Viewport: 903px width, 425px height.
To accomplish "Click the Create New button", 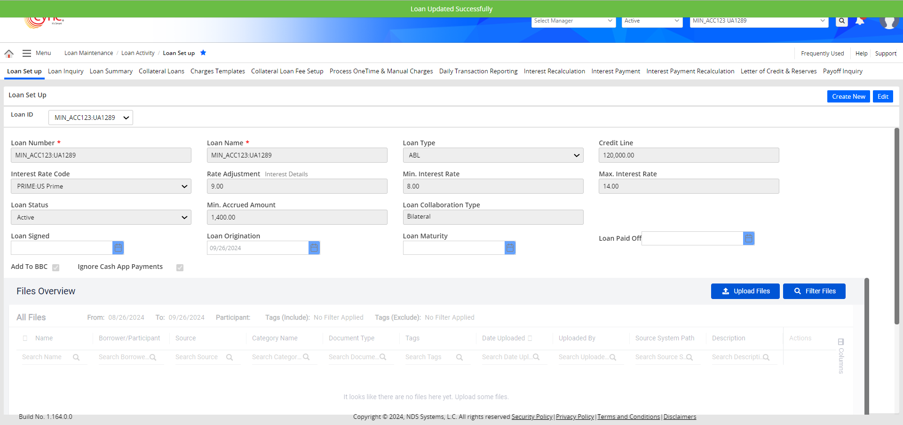I will (x=848, y=96).
